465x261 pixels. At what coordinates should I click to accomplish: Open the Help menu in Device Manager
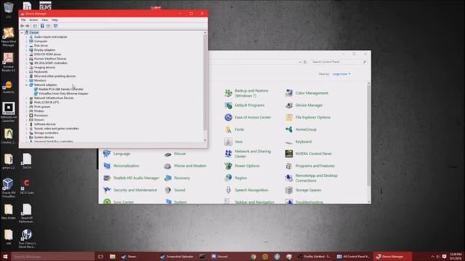[x=54, y=20]
